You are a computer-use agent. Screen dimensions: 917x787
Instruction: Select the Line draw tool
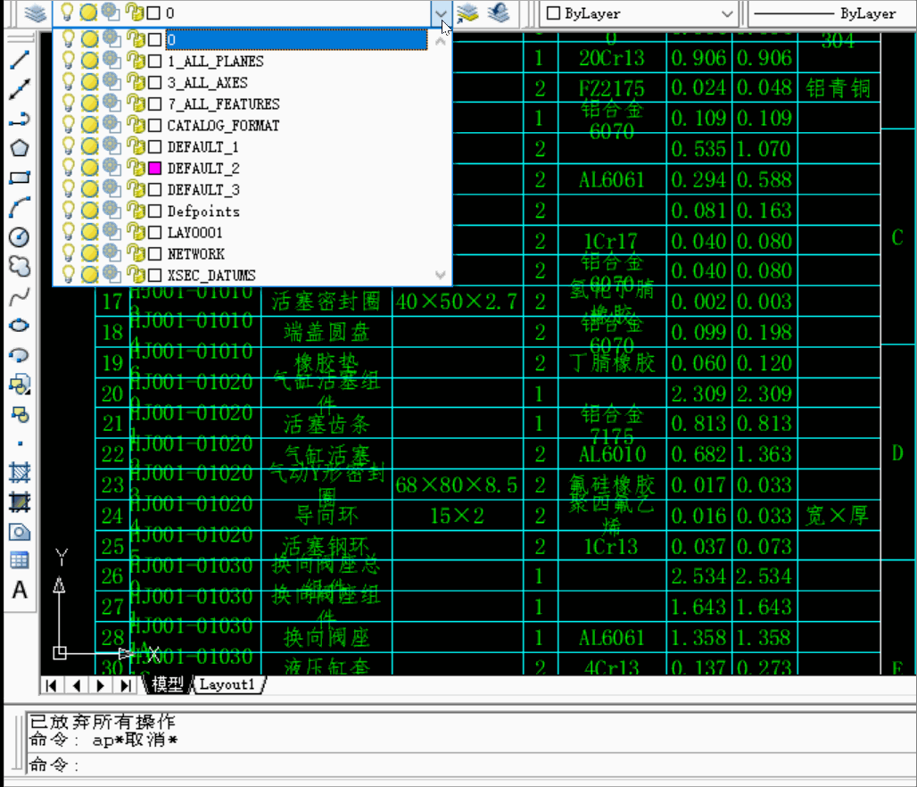click(20, 60)
